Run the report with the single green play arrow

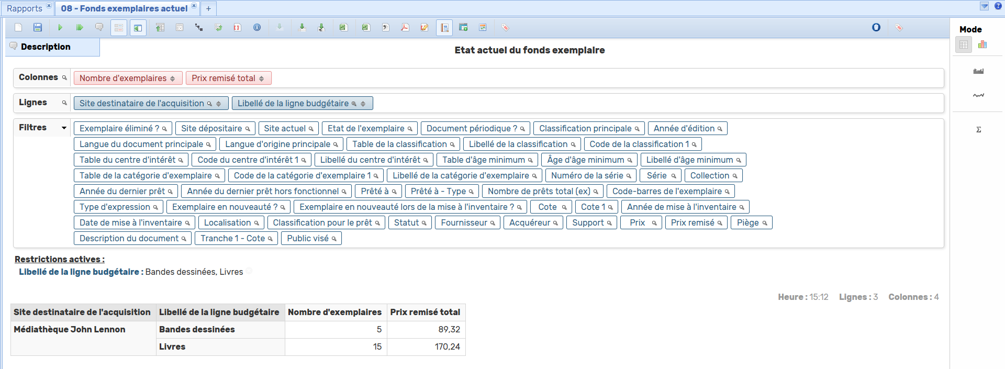pyautogui.click(x=60, y=27)
